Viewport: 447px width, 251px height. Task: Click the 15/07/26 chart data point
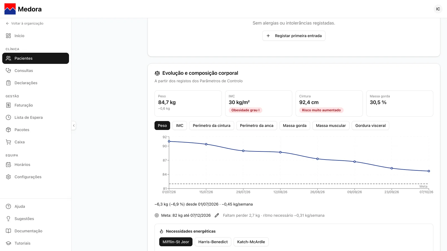point(206,144)
